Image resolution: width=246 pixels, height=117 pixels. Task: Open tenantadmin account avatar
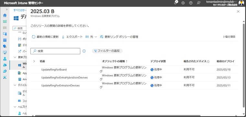[x=241, y=3]
